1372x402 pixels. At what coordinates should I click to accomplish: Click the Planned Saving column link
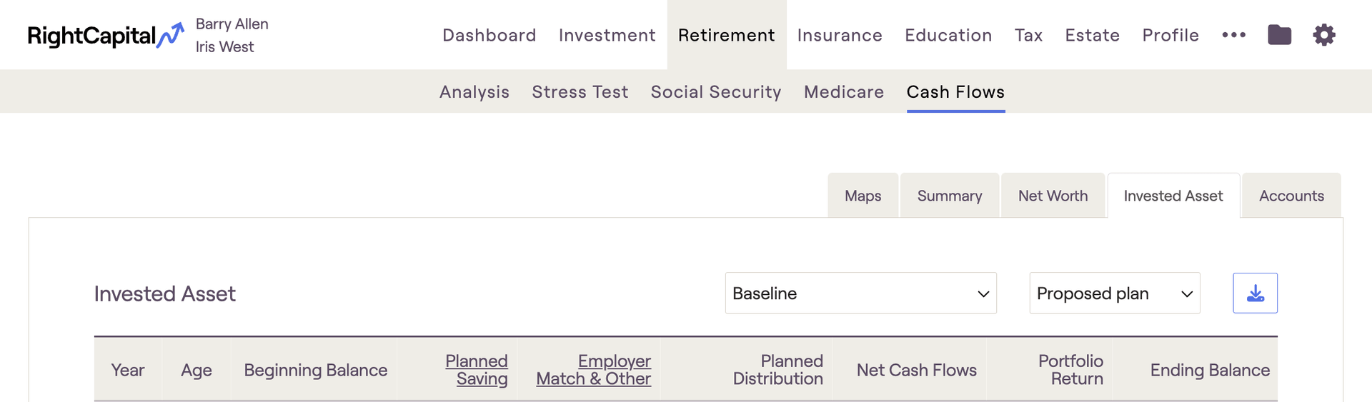[x=477, y=370]
